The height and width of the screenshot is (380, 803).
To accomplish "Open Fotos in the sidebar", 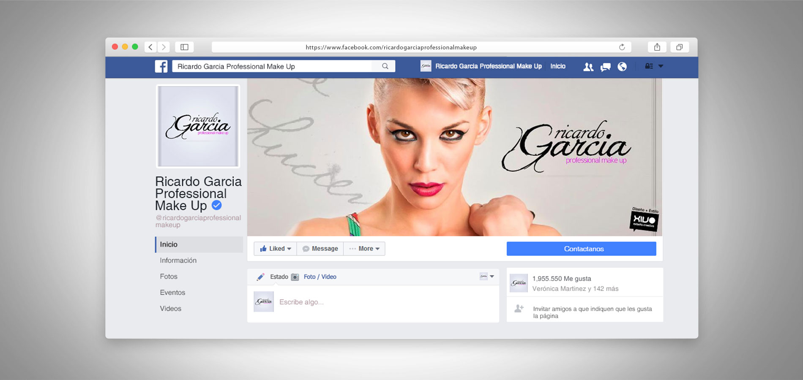I will (x=169, y=277).
